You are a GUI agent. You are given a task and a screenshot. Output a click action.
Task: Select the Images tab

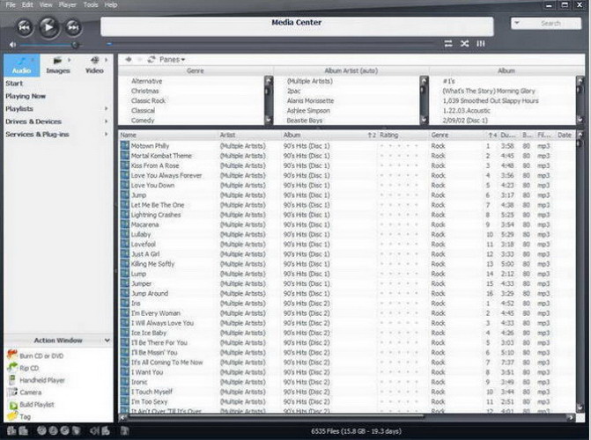(58, 65)
